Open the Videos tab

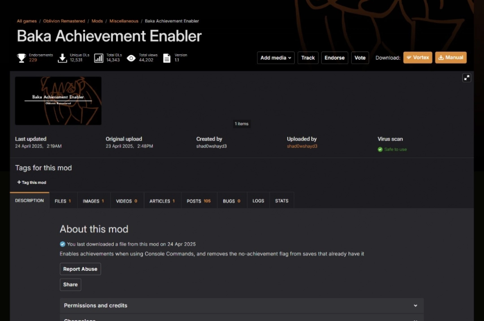(x=127, y=201)
